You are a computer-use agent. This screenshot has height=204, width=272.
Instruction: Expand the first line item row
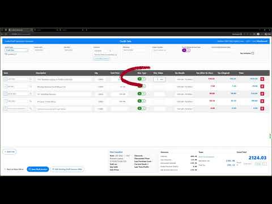coord(6,79)
